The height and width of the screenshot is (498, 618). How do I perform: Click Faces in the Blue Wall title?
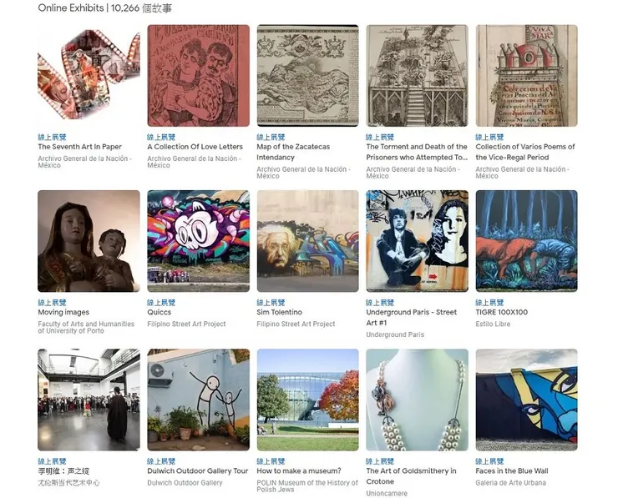pyautogui.click(x=512, y=470)
